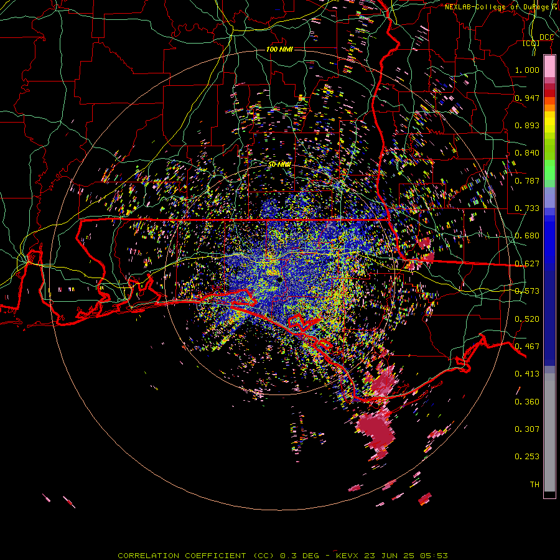The width and height of the screenshot is (560, 560).
Task: Select the 0.947 legend value
Action: tap(527, 98)
